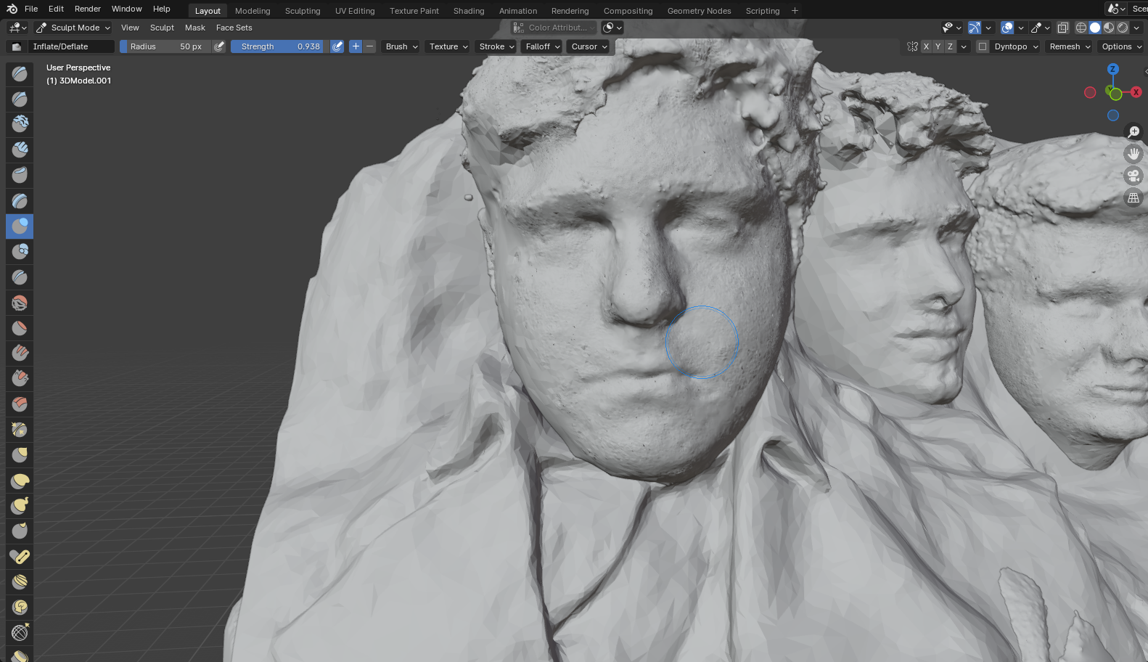This screenshot has width=1148, height=662.
Task: Select the Crease brush tool
Action: pos(20,277)
